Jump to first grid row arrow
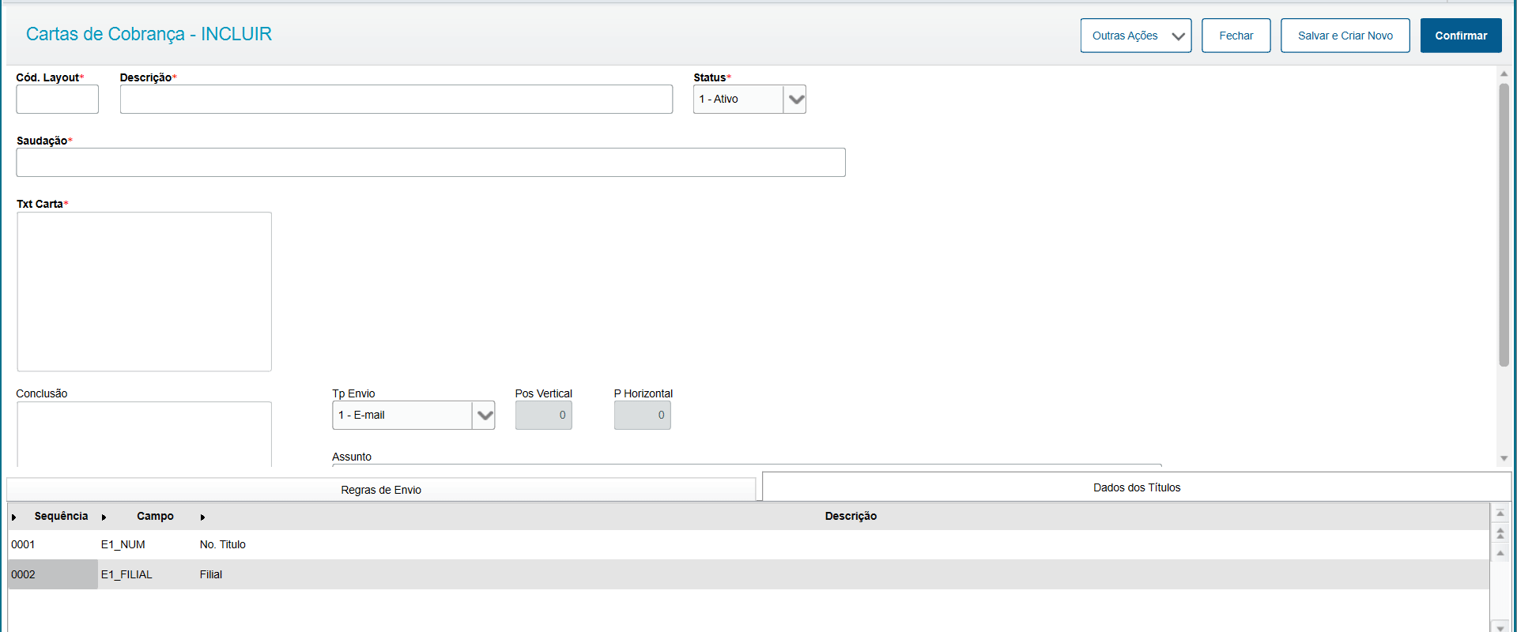The image size is (1517, 632). [x=1500, y=513]
